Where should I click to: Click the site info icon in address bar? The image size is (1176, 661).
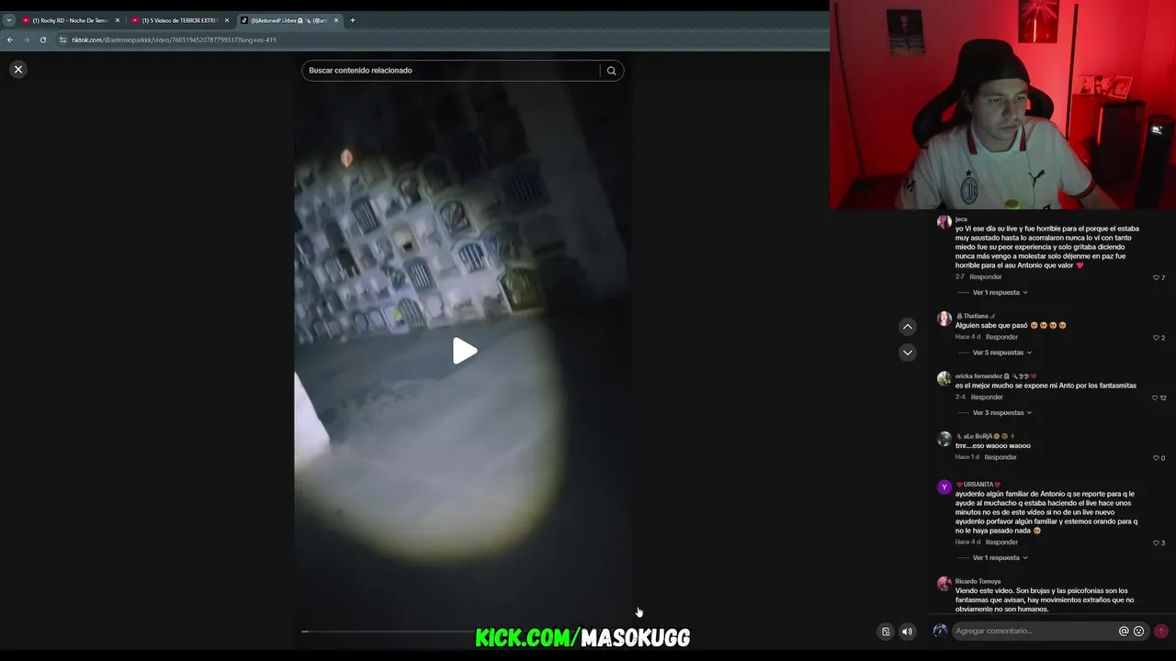(x=62, y=39)
